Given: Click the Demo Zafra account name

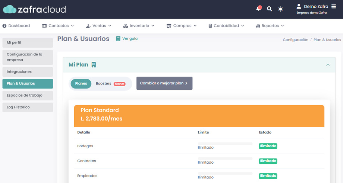Looking at the screenshot, I should pyautogui.click(x=316, y=6).
